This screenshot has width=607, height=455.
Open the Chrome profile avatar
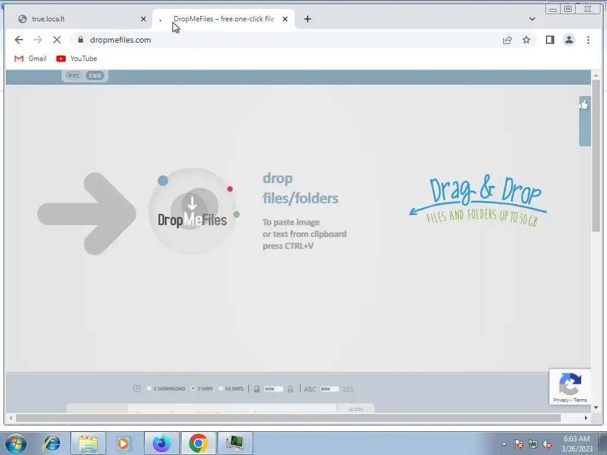tap(568, 40)
